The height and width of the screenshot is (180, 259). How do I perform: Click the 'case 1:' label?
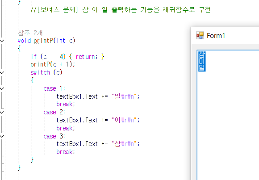coord(54,88)
